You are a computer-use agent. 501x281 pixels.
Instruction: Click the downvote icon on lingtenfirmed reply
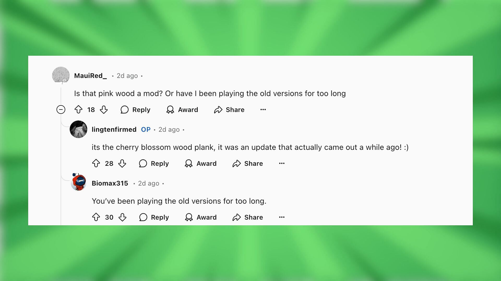pos(122,163)
